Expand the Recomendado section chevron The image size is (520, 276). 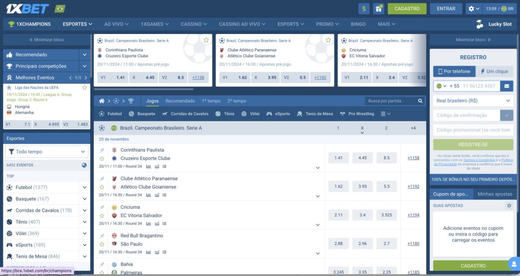coord(85,55)
